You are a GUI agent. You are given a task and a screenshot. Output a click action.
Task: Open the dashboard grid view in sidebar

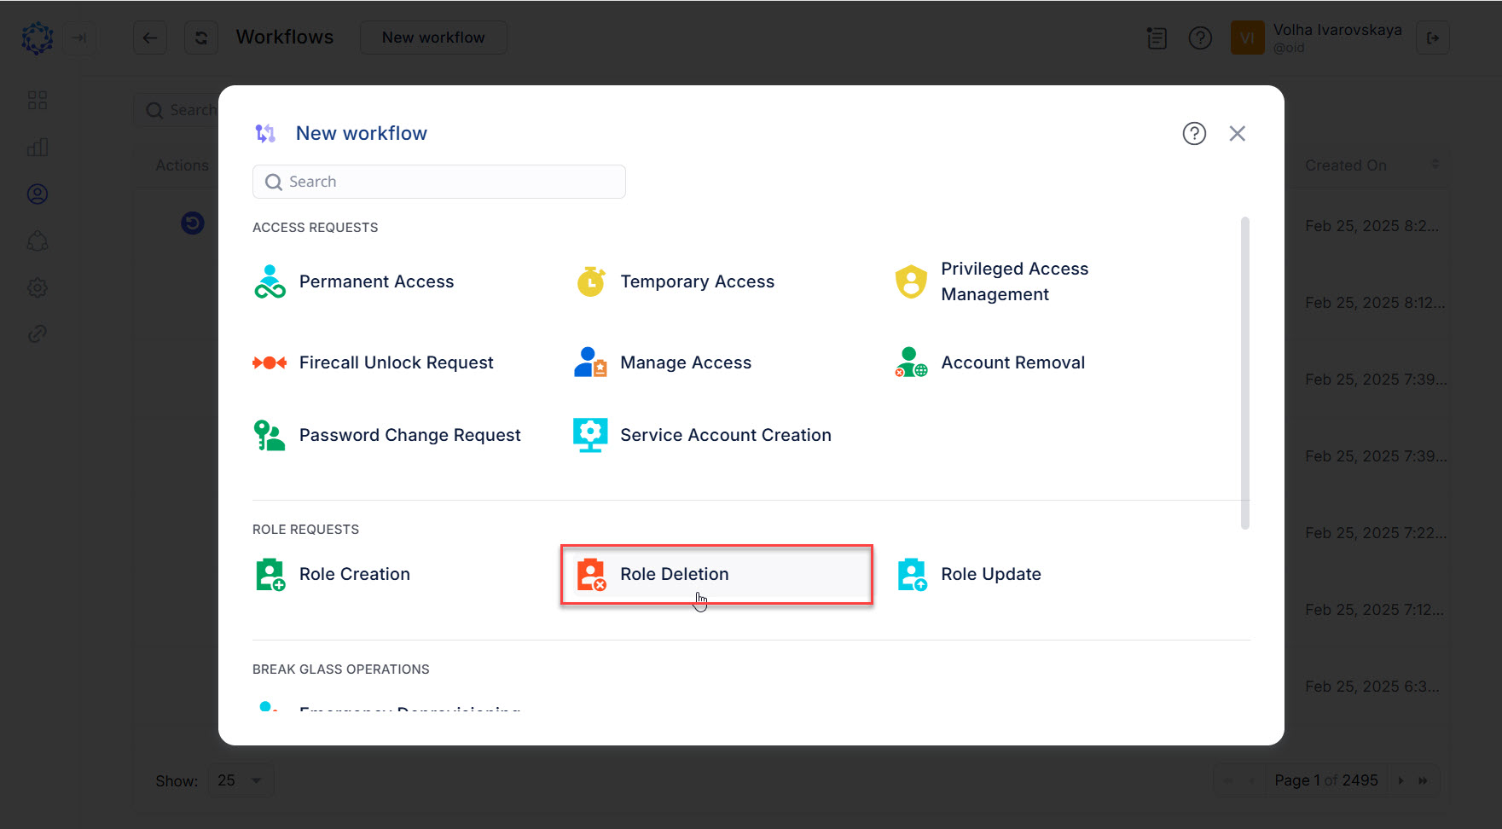point(38,100)
